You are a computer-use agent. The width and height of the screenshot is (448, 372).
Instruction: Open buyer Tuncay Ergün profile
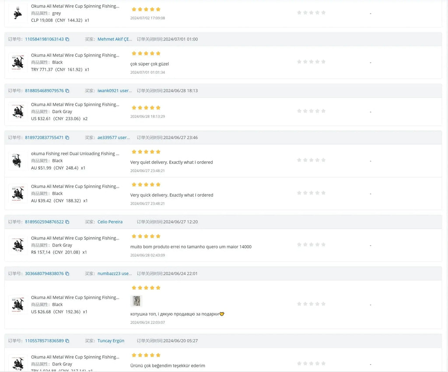pyautogui.click(x=111, y=341)
